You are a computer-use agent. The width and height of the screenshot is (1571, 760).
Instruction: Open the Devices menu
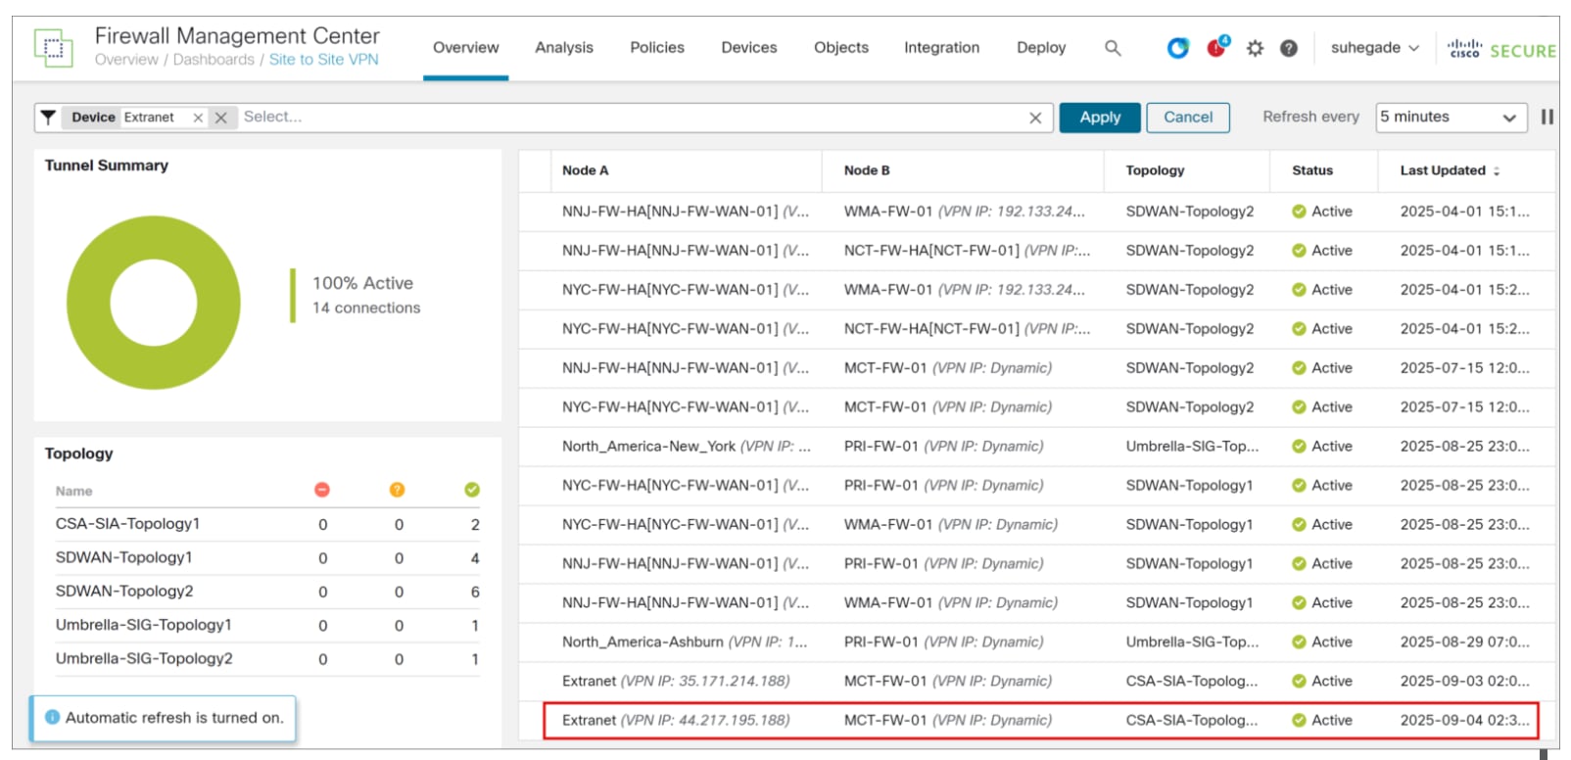[x=749, y=47]
